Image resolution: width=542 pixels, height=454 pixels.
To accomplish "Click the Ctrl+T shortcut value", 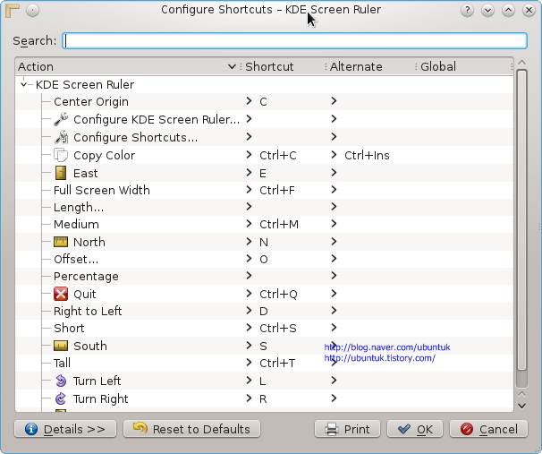I will pyautogui.click(x=277, y=363).
